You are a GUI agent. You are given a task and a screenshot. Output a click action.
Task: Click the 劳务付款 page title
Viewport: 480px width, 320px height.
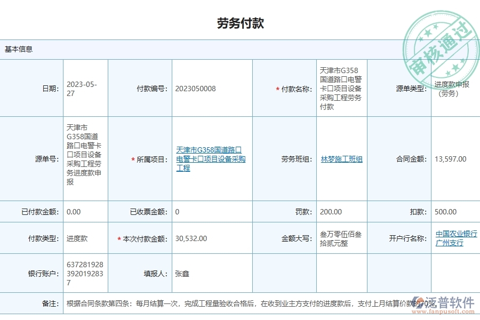[239, 23]
